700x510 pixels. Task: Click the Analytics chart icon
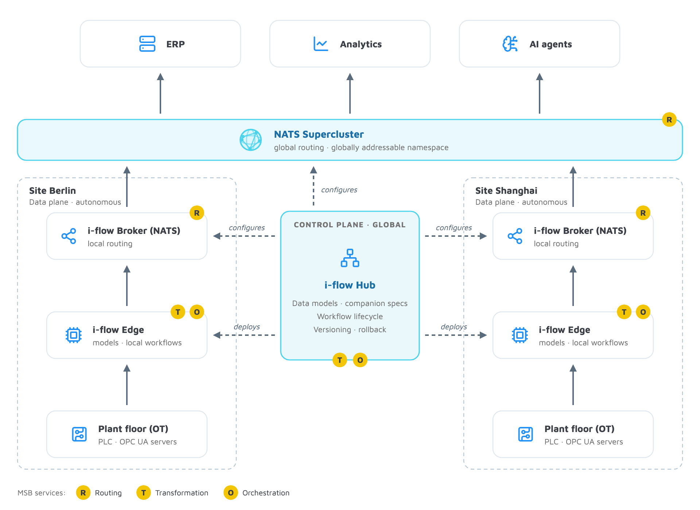[x=321, y=44]
